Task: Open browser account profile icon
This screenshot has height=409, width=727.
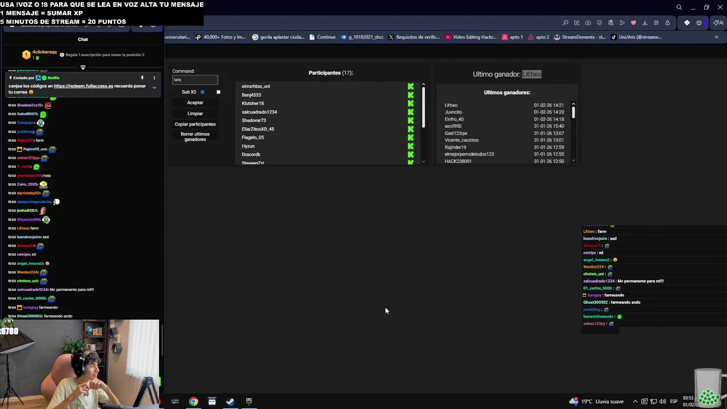Action: [667, 23]
